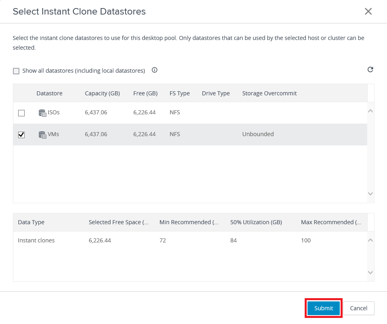The width and height of the screenshot is (387, 324).
Task: Click the Storage Overcommit column header
Action: (269, 93)
